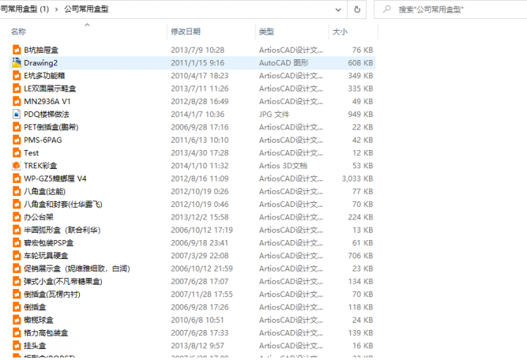
Task: Click the 608 KB size cell
Action: [x=360, y=63]
